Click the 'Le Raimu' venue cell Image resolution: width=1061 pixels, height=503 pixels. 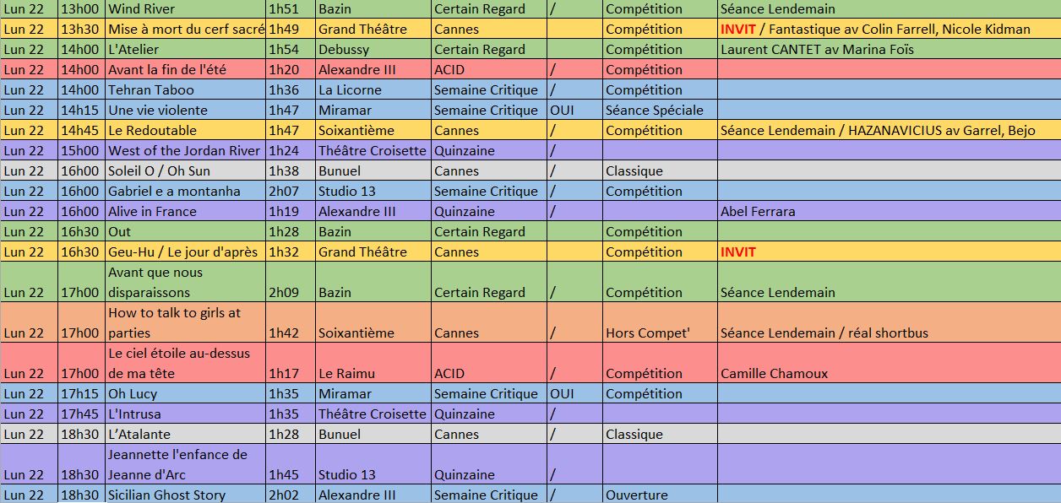coord(347,373)
